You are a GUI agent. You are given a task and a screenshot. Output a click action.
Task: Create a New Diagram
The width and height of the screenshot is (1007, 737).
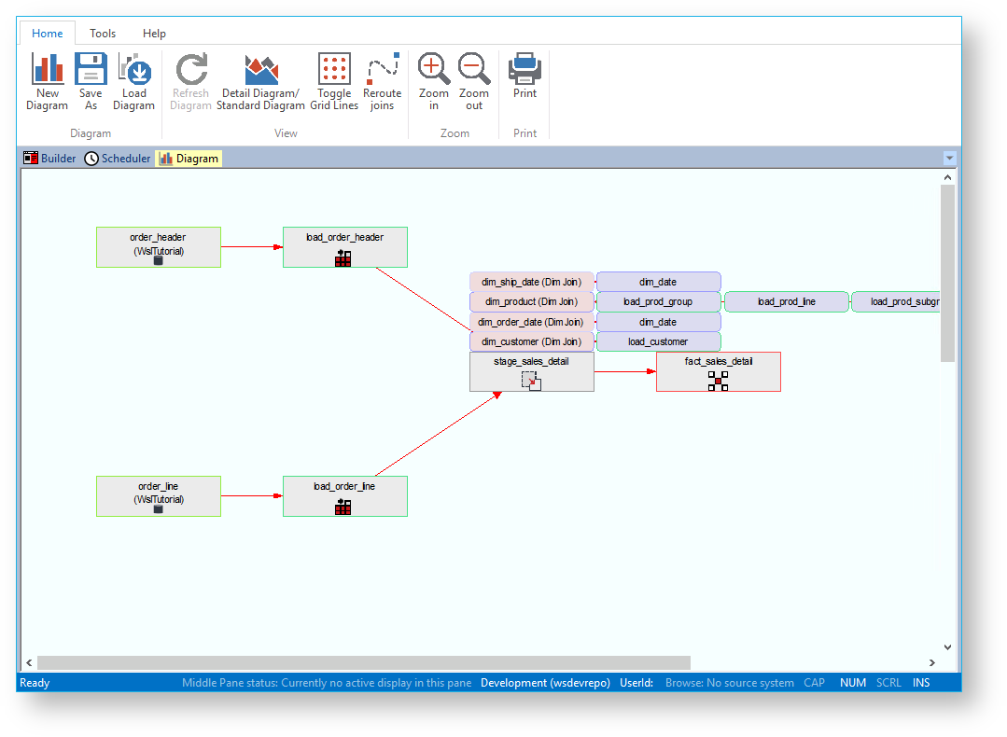click(47, 81)
